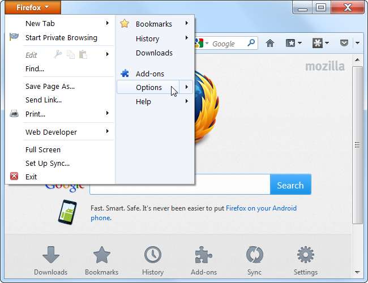Choose Send Link...
This screenshot has width=368, height=283.
pyautogui.click(x=44, y=100)
